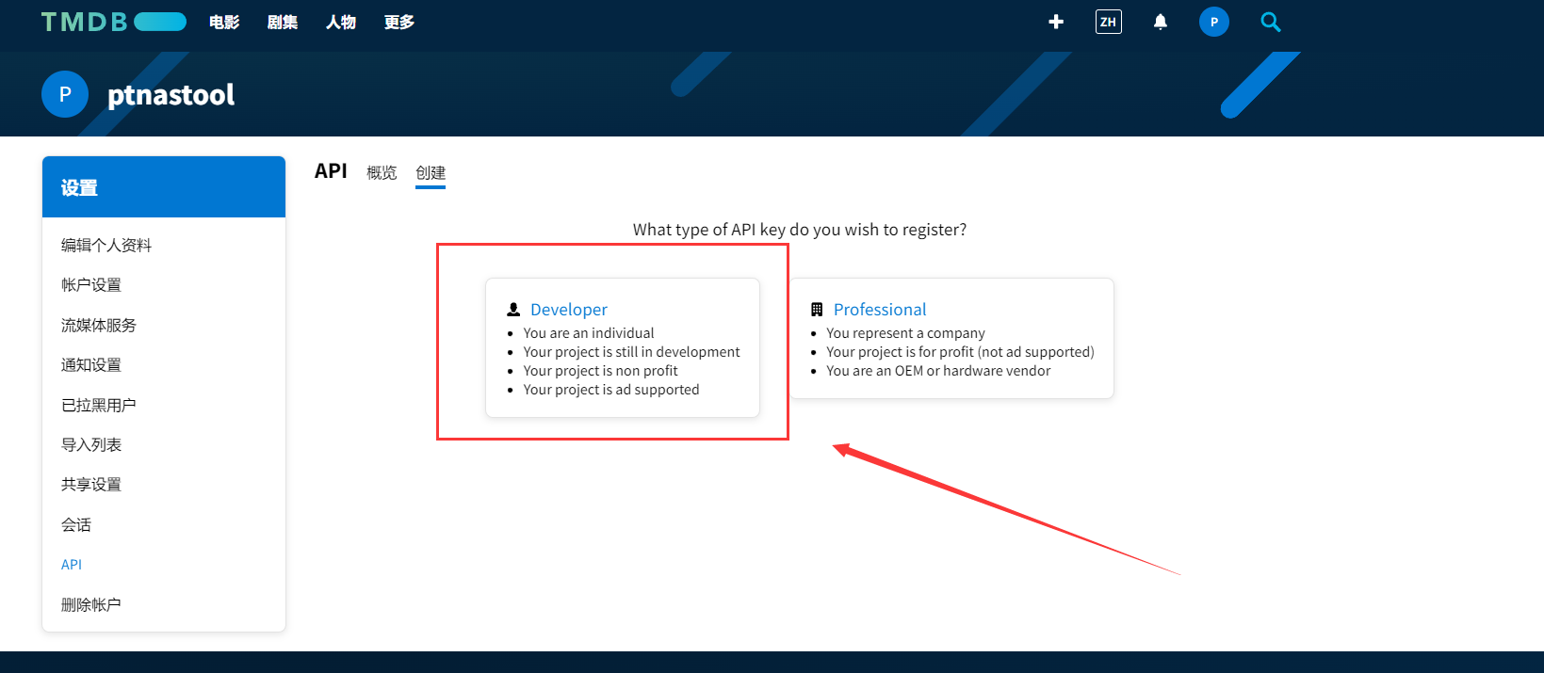Open the 剧集 menu
Screen dimensions: 1544x673
click(x=283, y=22)
